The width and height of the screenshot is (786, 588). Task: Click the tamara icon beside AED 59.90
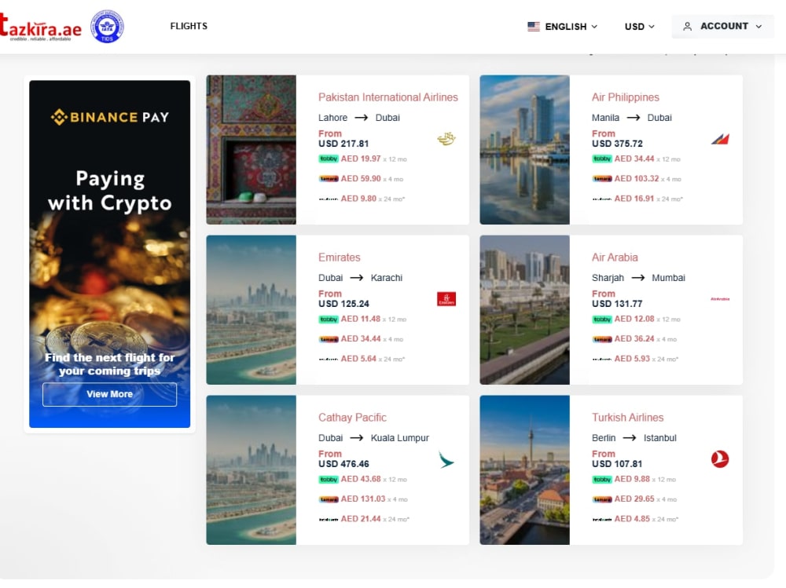click(x=329, y=179)
